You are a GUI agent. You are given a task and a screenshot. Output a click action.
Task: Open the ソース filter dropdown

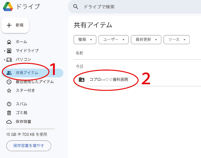176,40
